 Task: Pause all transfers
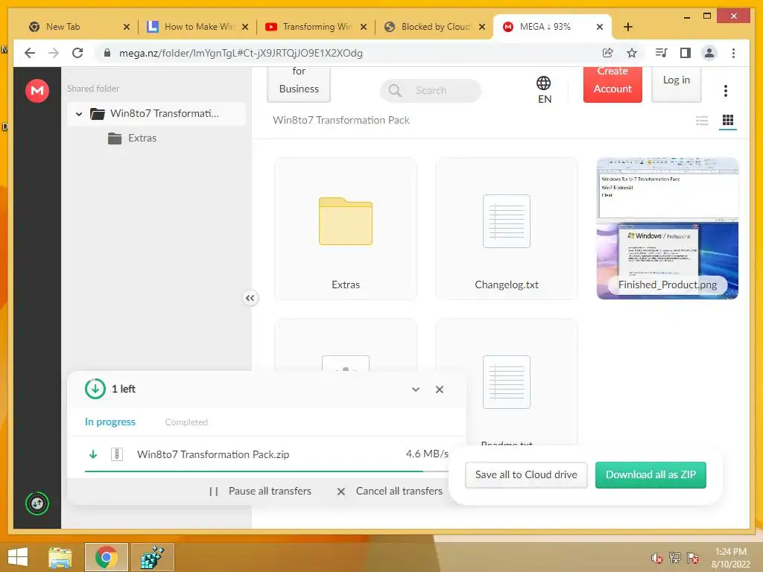260,492
